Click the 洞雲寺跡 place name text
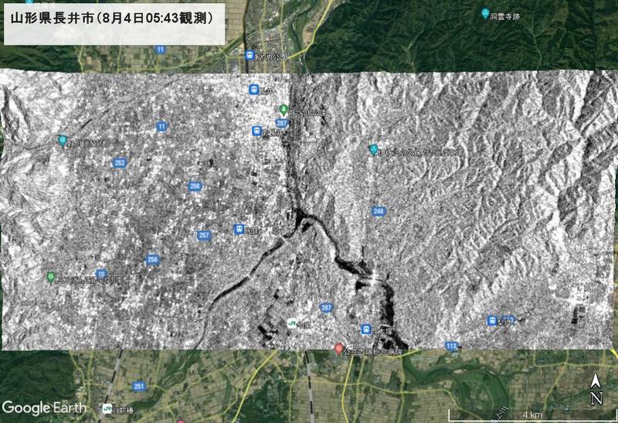The image size is (618, 423). tap(505, 16)
